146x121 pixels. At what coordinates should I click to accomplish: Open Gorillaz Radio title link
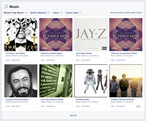click(83, 99)
